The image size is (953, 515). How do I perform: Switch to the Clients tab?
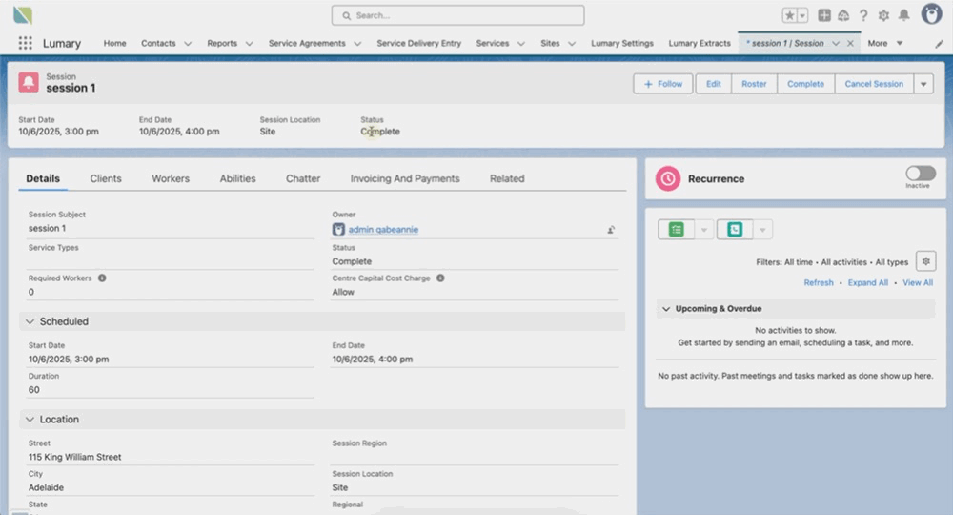(106, 178)
